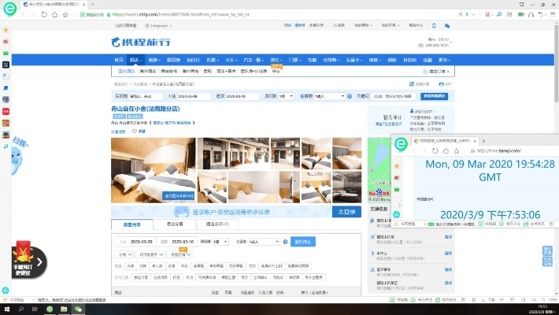Expand the 价格 price filter dropdown
Viewport: 559px width, 315px height.
tap(124, 254)
